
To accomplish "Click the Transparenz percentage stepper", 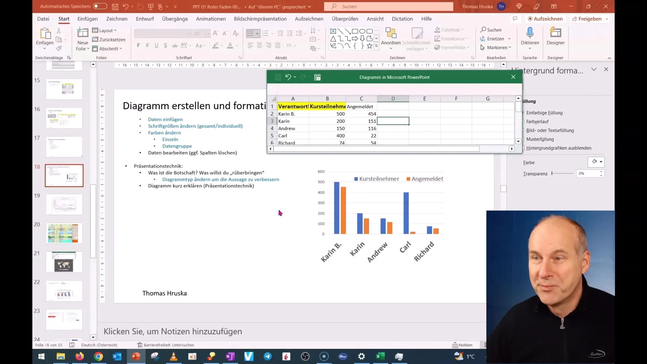I will pos(601,173).
